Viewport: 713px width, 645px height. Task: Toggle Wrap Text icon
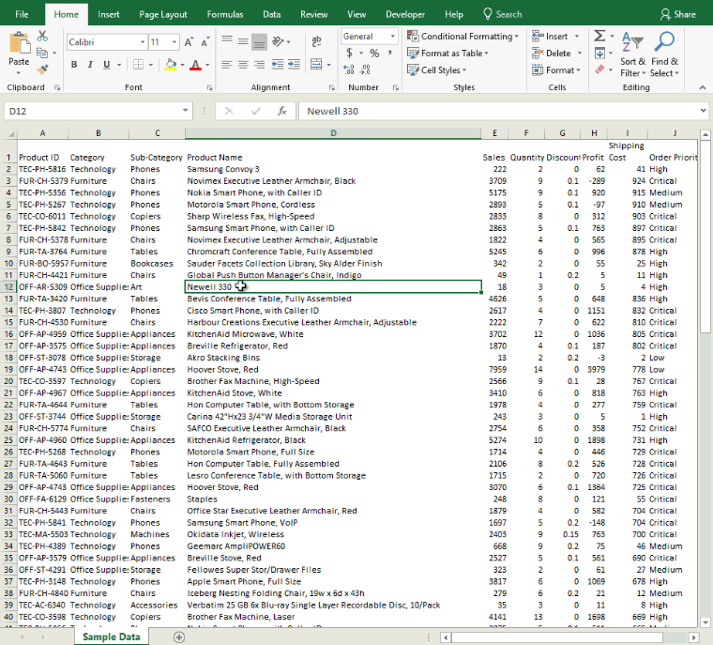[316, 41]
